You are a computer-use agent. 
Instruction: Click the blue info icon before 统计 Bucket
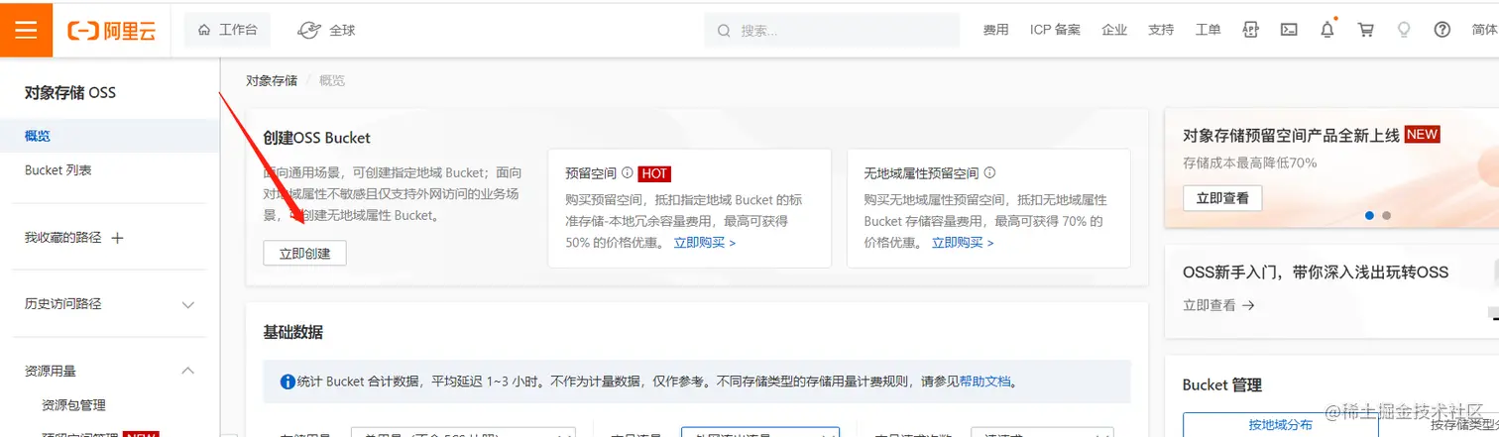(288, 381)
